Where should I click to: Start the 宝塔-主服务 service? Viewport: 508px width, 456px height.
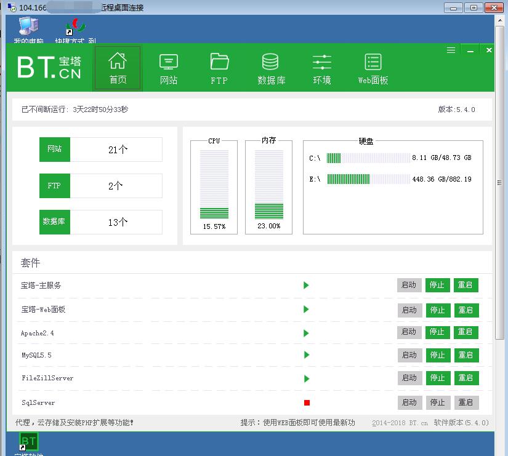click(x=409, y=285)
